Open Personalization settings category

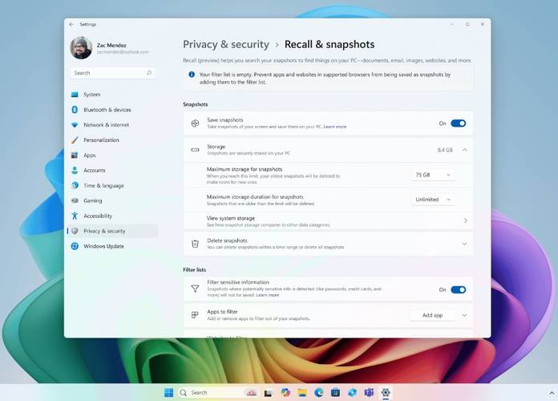(x=112, y=140)
